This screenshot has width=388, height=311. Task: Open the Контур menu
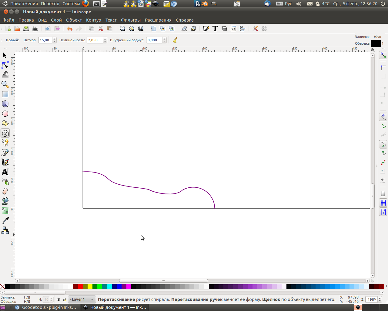pyautogui.click(x=93, y=20)
